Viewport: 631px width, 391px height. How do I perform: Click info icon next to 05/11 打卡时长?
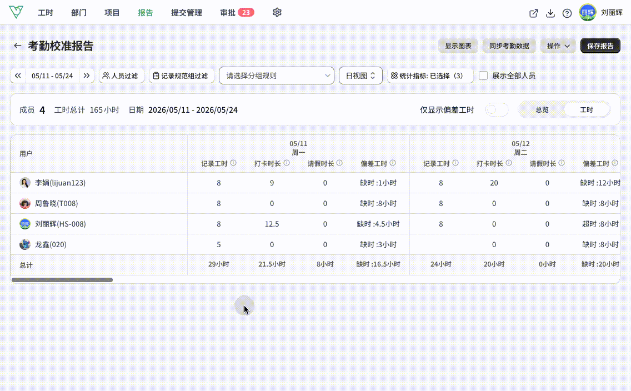coord(287,163)
